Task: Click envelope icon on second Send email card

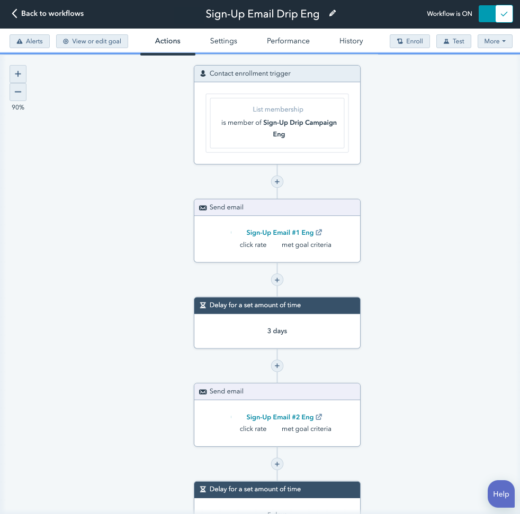Action: 203,392
